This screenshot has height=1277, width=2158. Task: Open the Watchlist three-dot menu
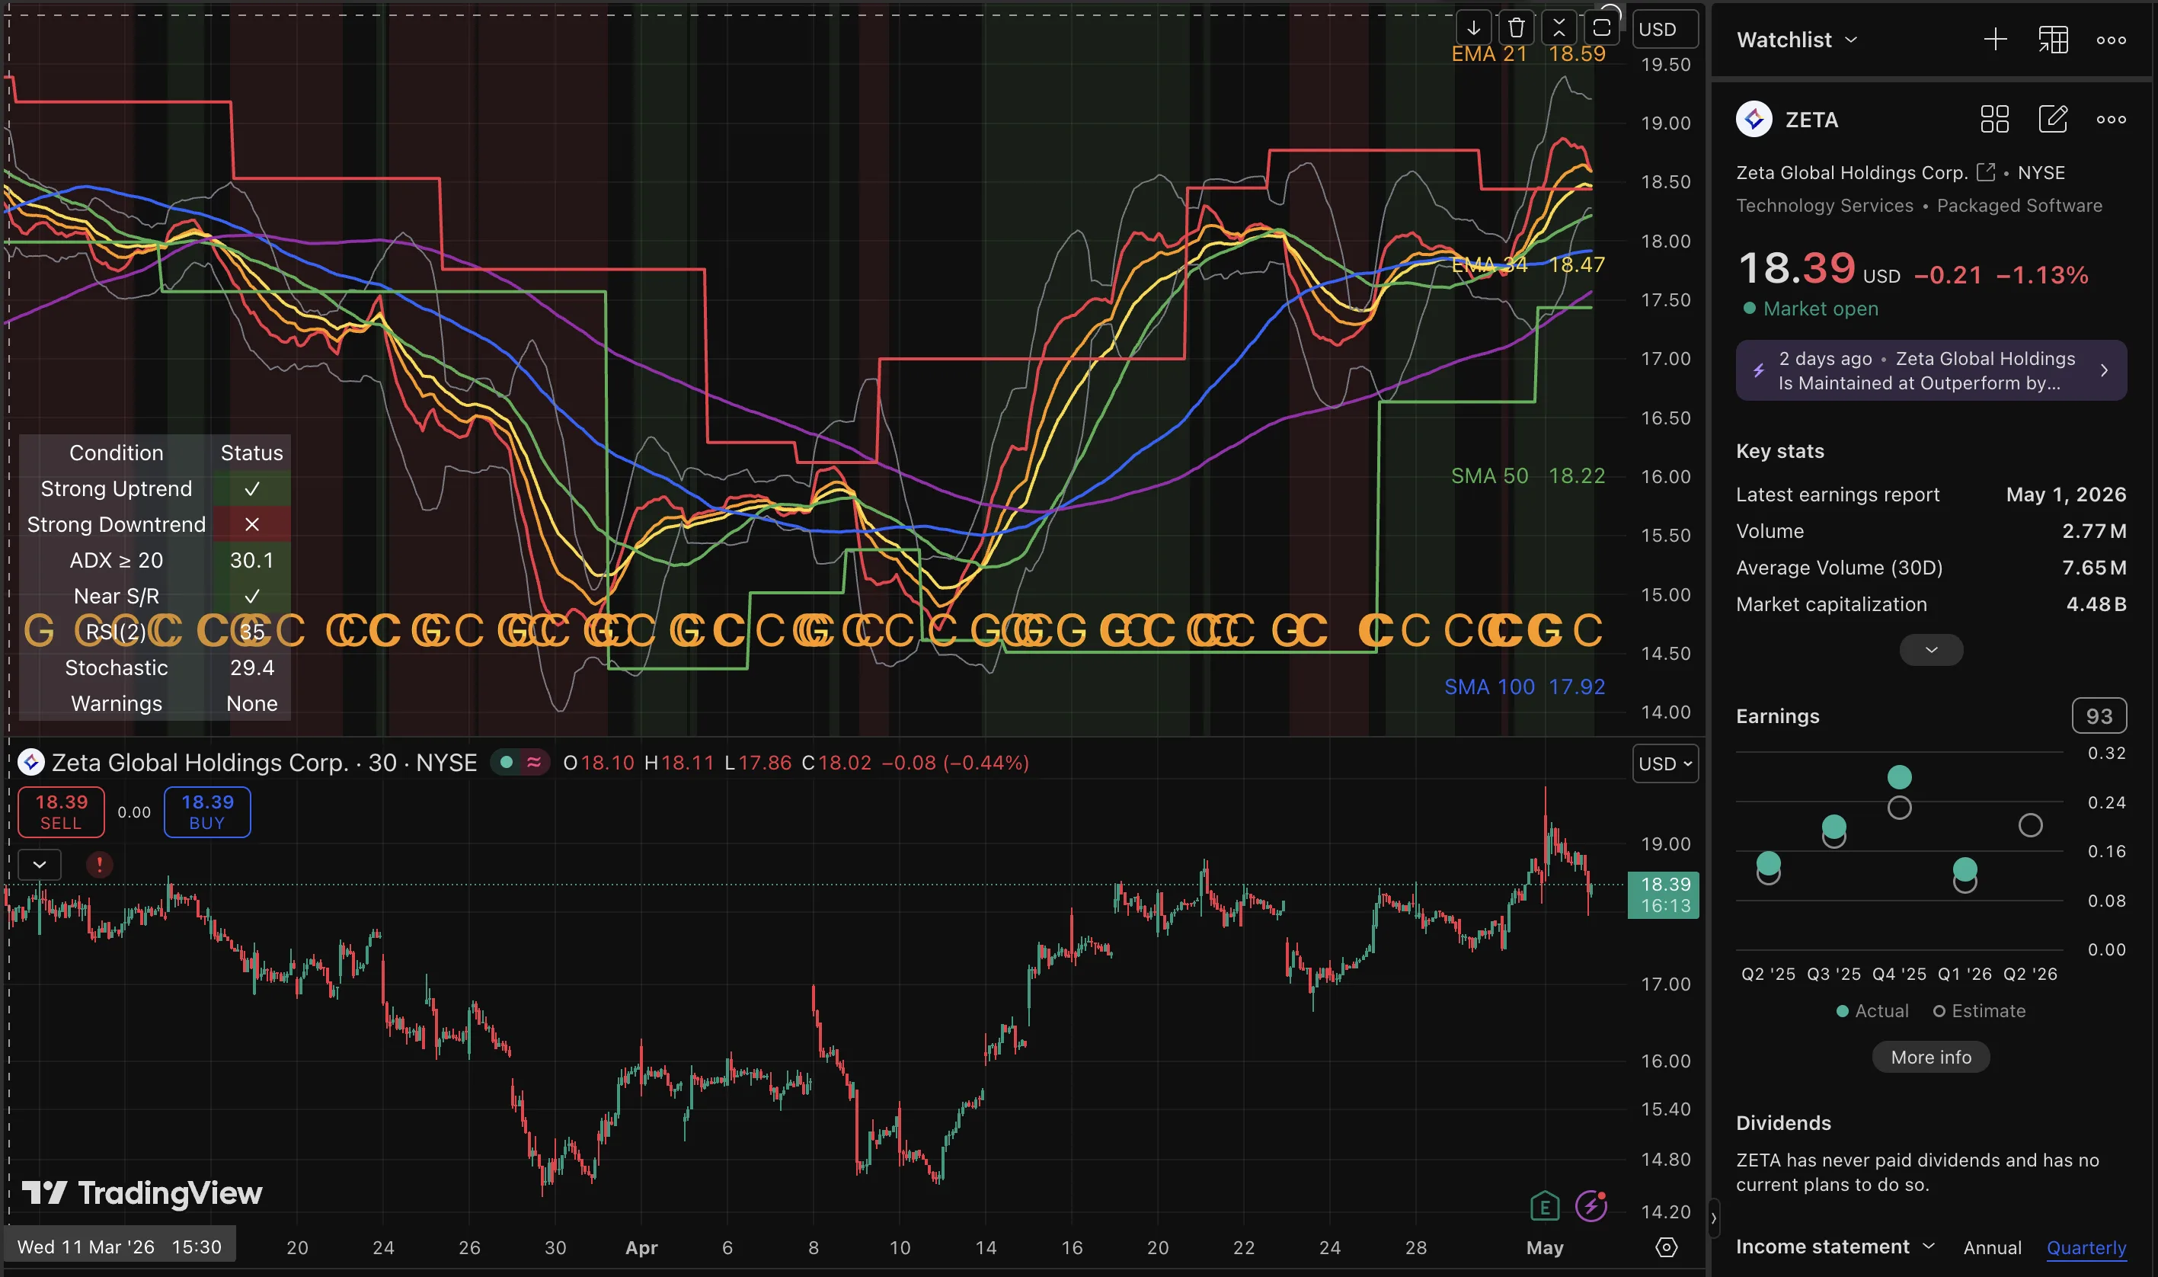[2111, 40]
